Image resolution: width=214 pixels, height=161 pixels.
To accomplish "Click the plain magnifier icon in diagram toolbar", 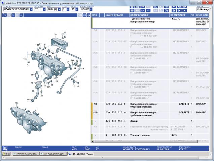I will pyautogui.click(x=21, y=15).
